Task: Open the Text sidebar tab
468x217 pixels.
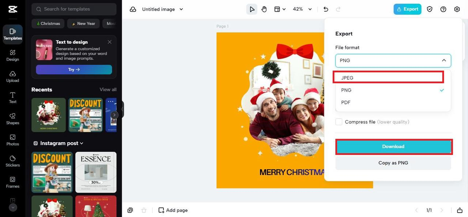Action: pyautogui.click(x=13, y=98)
